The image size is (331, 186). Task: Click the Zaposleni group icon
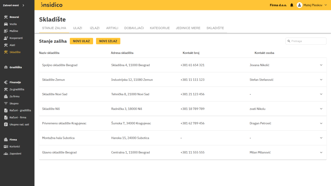point(6,154)
